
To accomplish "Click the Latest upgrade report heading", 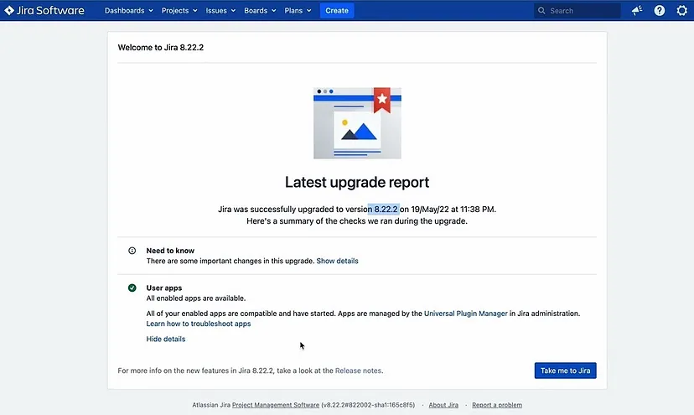I will (357, 182).
